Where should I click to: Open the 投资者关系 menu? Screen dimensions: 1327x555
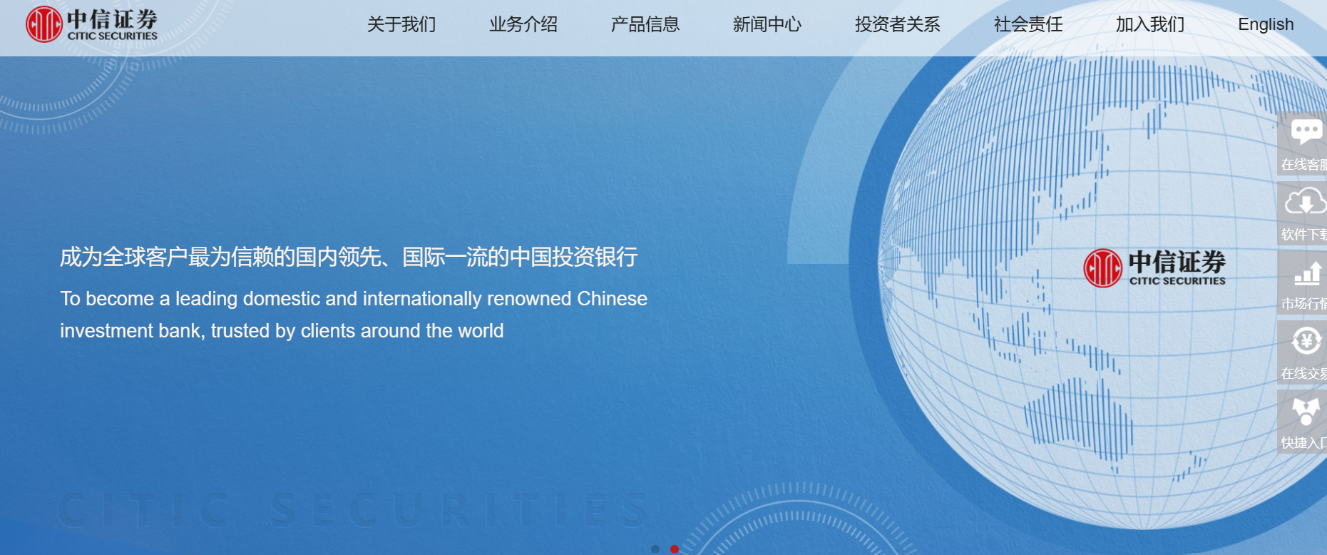(898, 24)
